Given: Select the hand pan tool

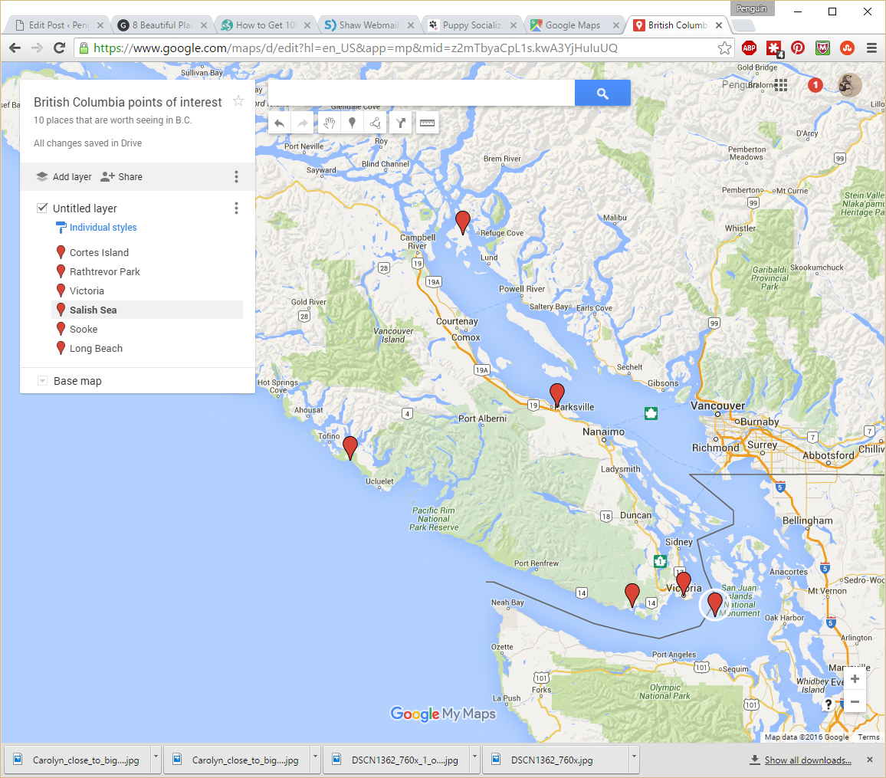Looking at the screenshot, I should pos(330,123).
